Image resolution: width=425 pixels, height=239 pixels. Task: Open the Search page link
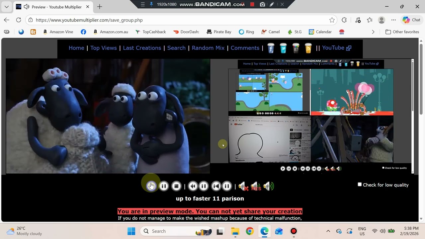point(176,48)
